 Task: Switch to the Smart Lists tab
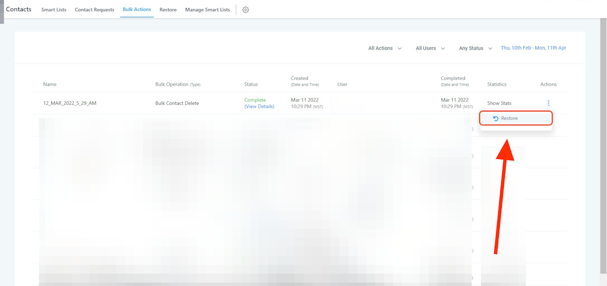tap(54, 10)
